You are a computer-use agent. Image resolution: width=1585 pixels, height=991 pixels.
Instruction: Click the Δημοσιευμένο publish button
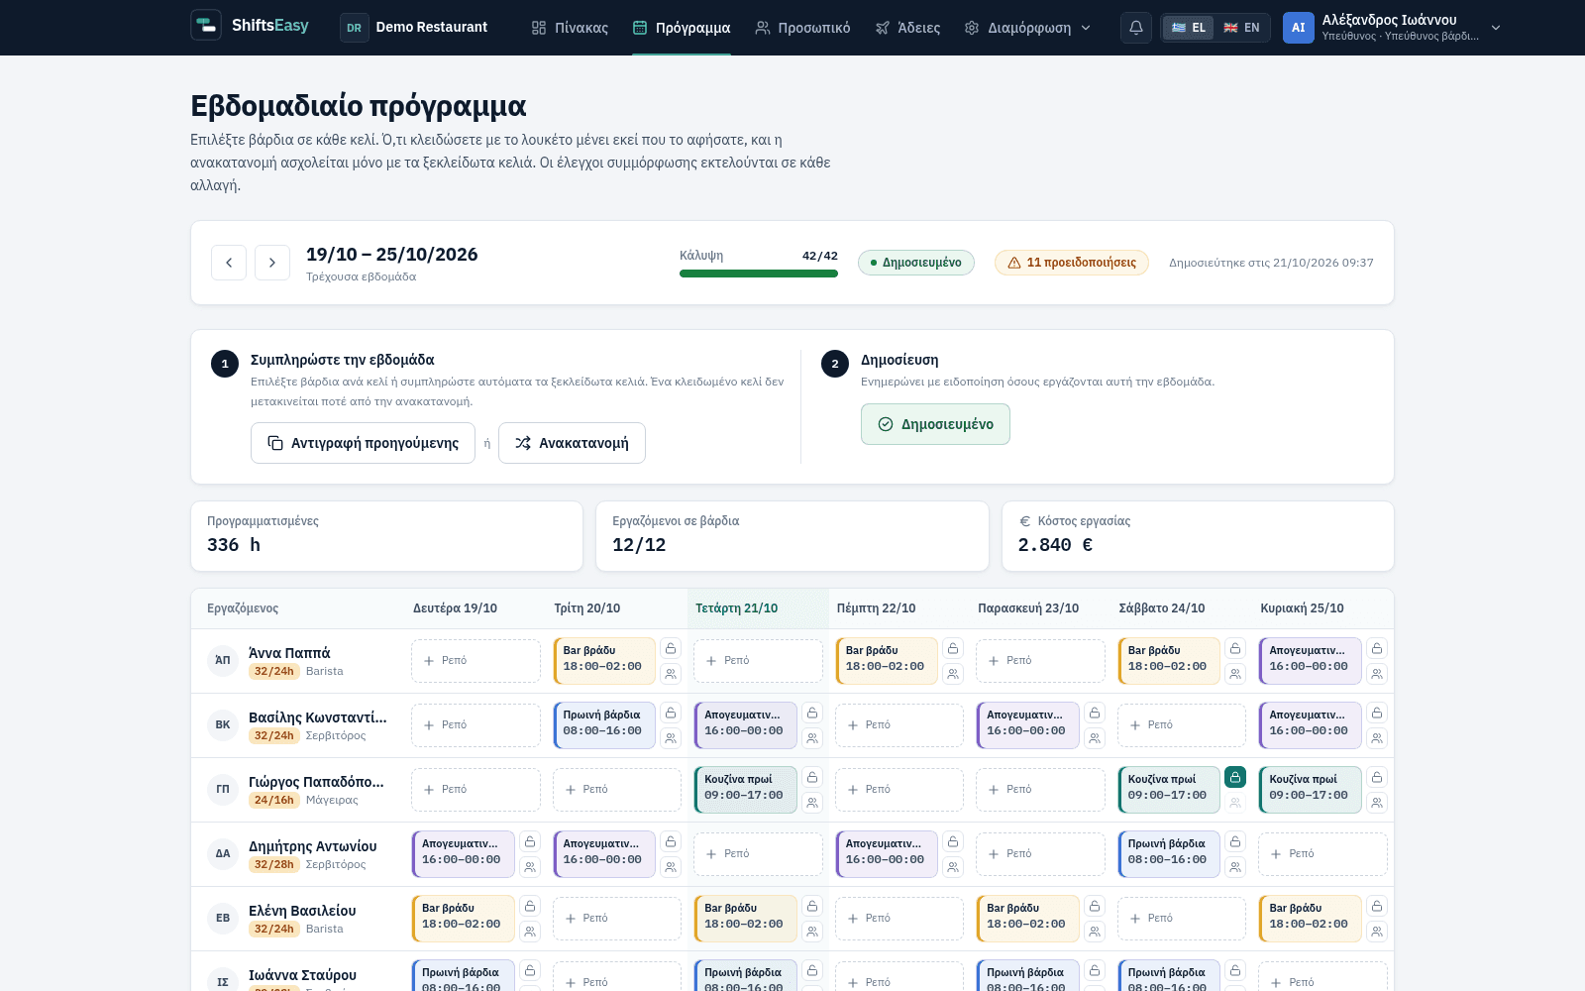click(x=935, y=424)
